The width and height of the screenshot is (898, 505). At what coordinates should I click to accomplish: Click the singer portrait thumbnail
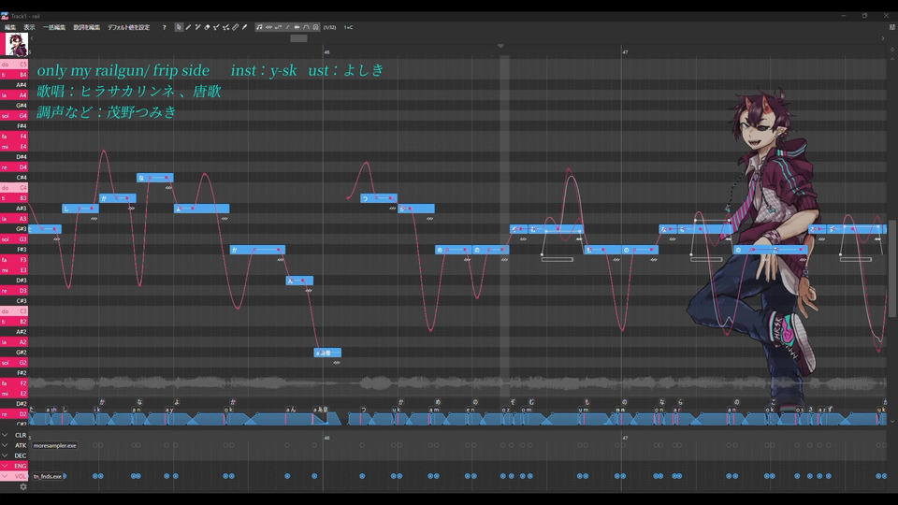point(16,44)
